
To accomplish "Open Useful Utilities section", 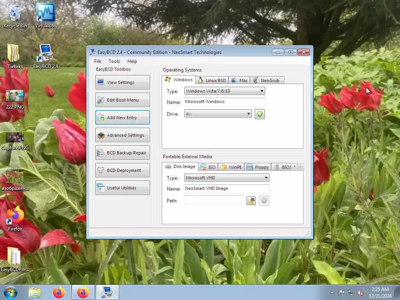I will (x=122, y=188).
